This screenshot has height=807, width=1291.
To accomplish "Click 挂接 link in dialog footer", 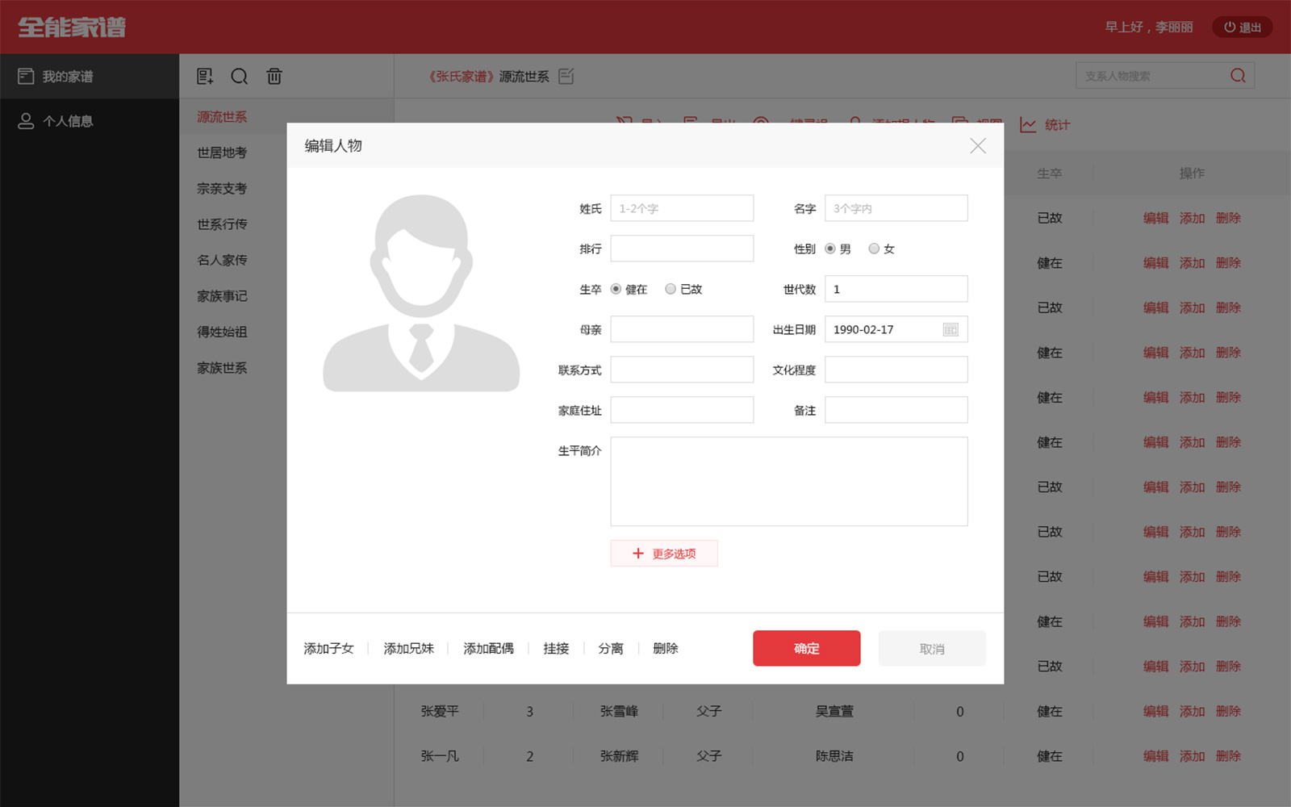I will [556, 648].
